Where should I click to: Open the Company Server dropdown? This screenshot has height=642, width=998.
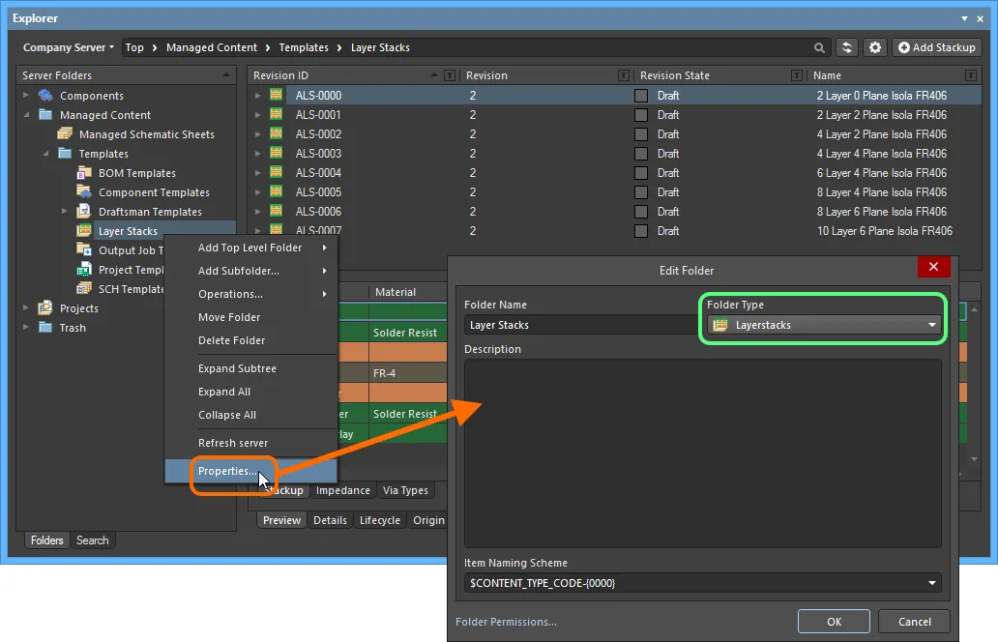68,47
